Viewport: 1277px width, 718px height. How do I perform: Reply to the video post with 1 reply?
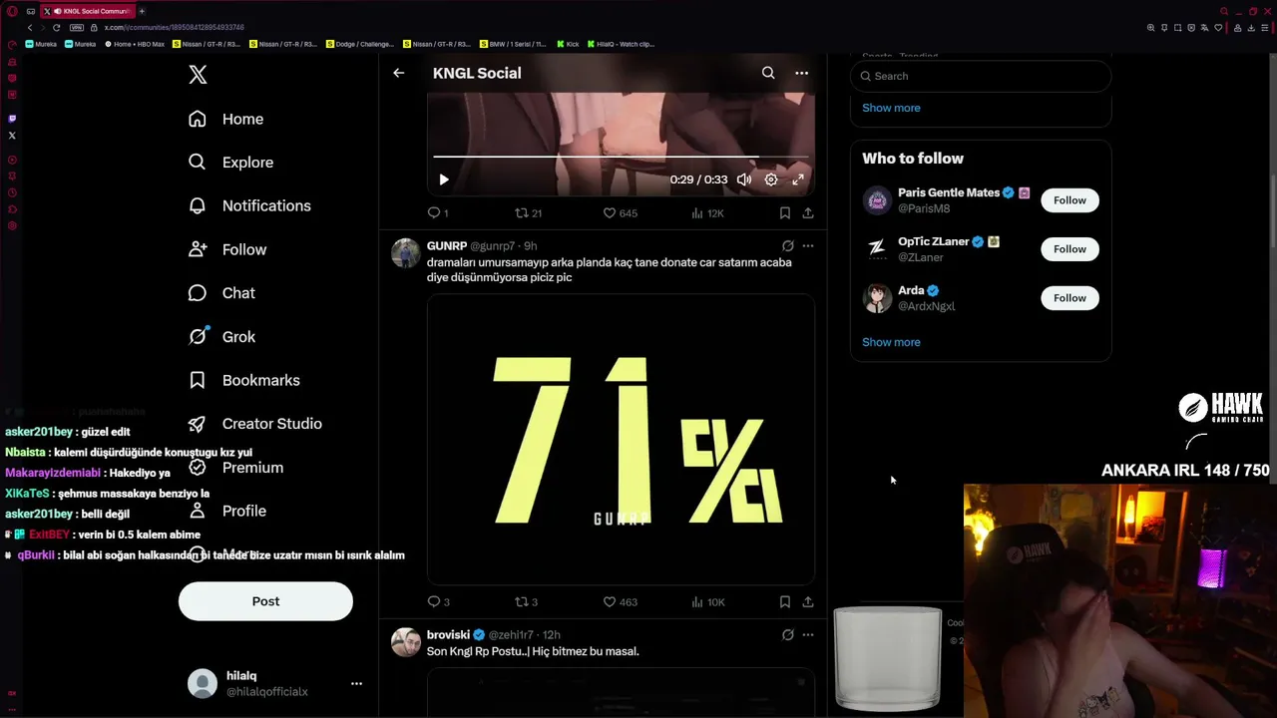(x=437, y=213)
